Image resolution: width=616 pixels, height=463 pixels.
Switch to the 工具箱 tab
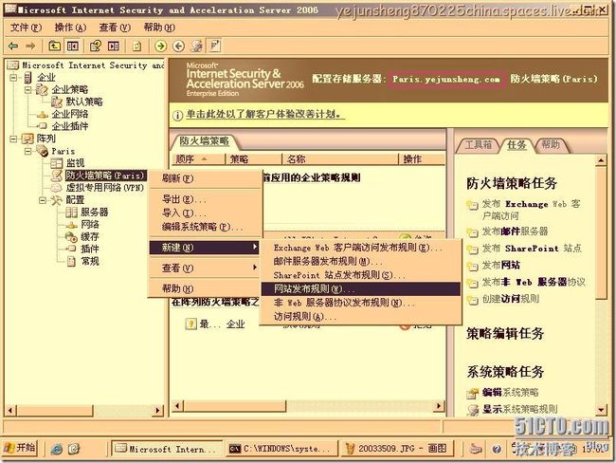click(478, 145)
